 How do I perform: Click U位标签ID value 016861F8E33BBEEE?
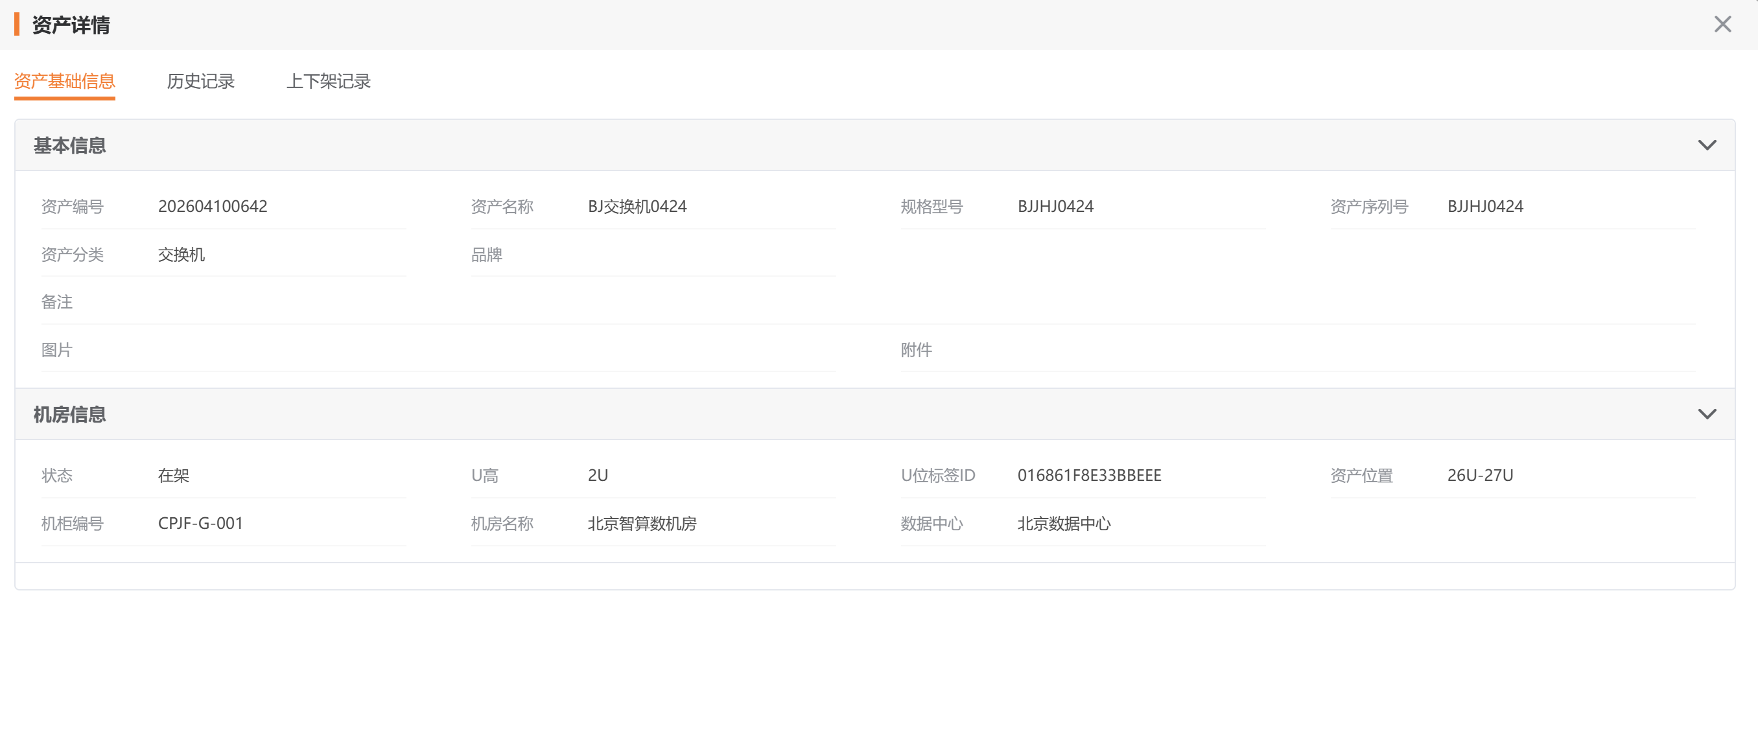1089,475
